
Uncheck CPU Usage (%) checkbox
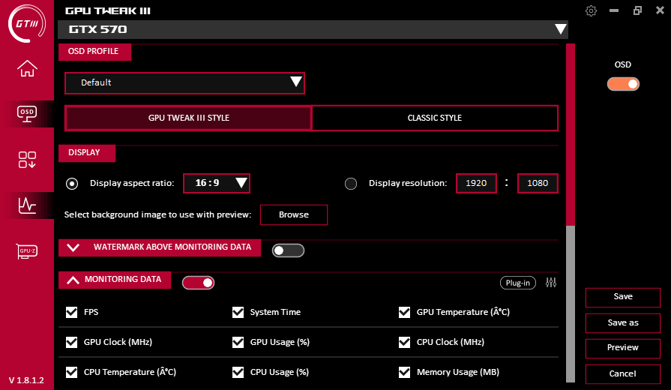coord(238,372)
